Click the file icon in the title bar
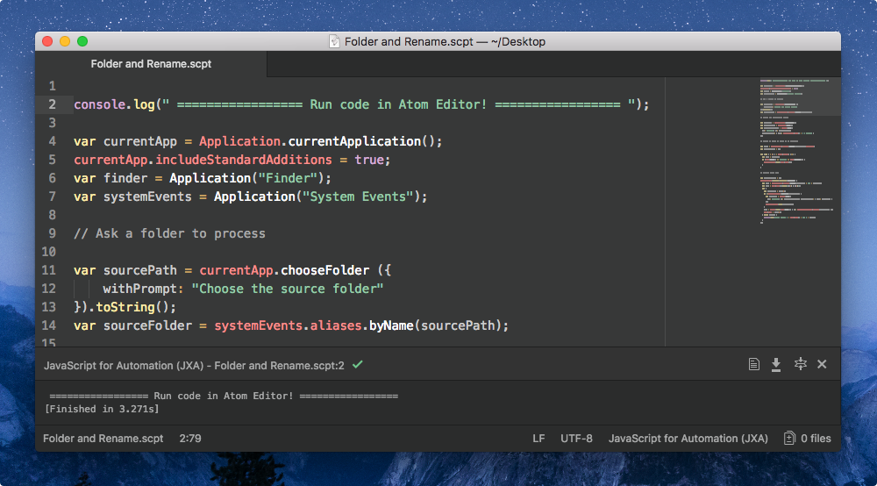 334,41
